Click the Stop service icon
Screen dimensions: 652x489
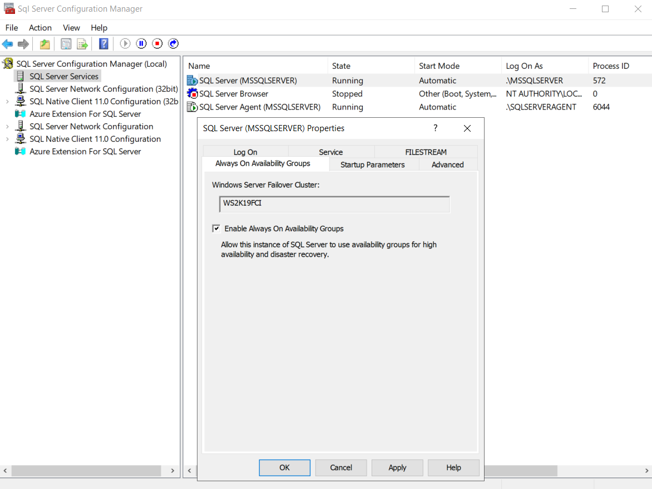point(157,43)
